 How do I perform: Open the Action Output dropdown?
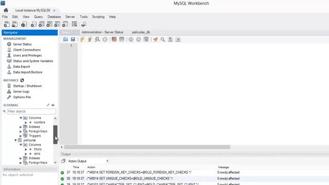pyautogui.click(x=107, y=161)
